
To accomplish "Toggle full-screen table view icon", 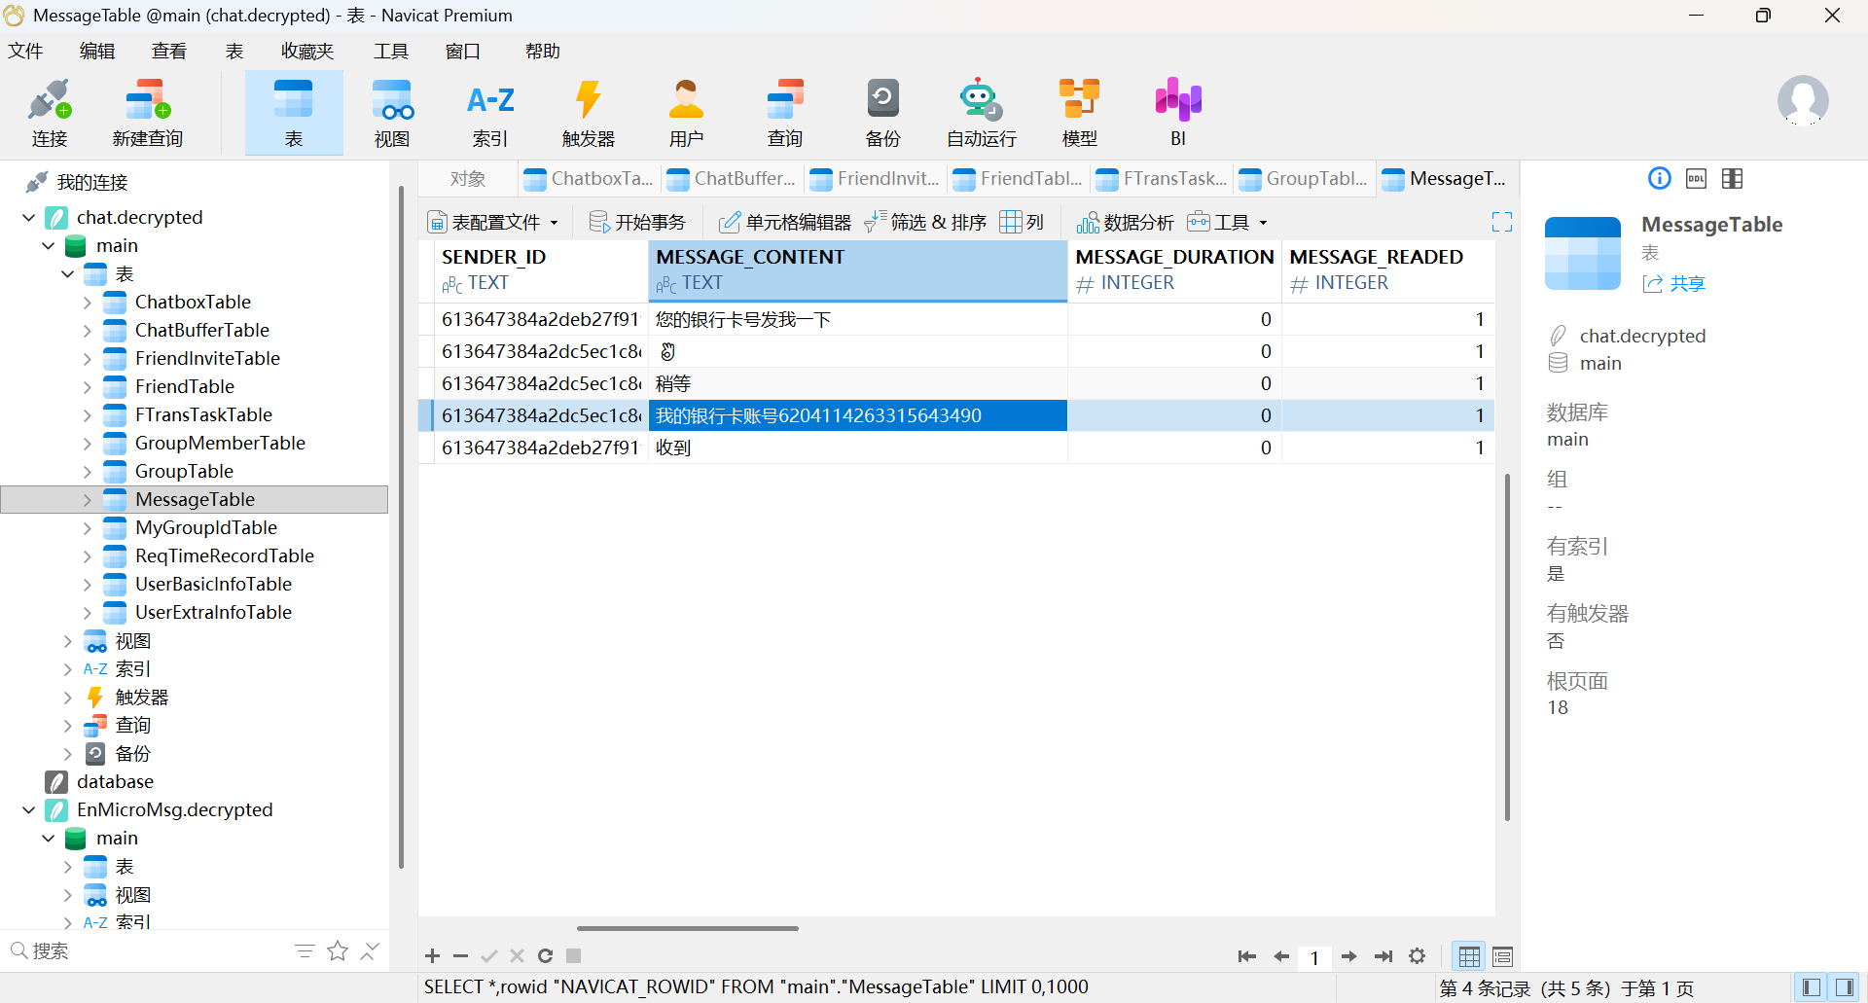I will pos(1502,222).
